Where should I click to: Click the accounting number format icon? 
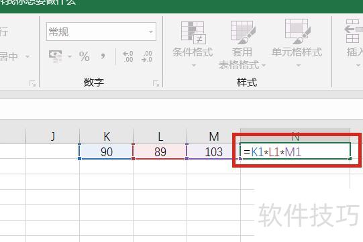point(55,56)
